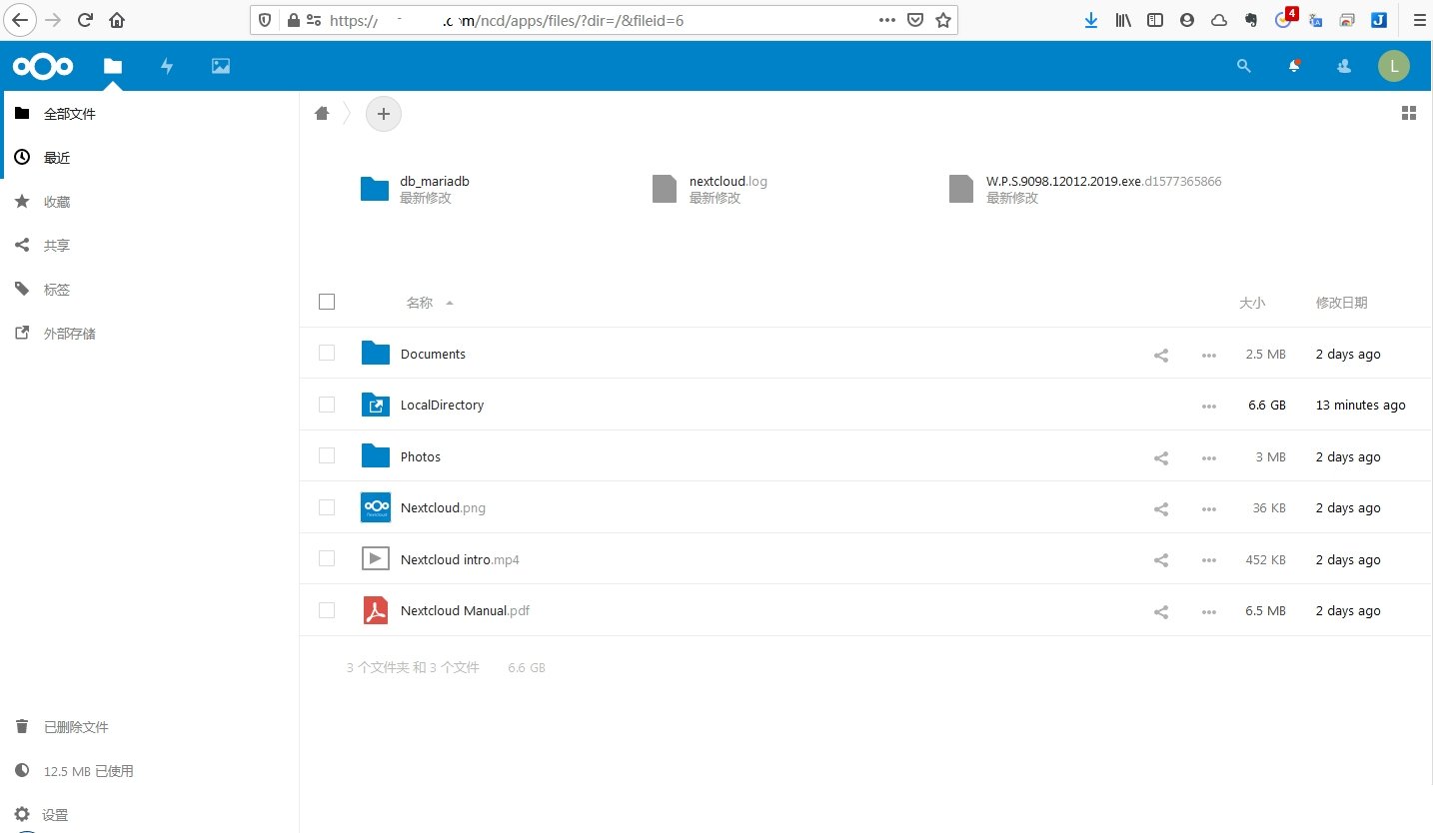Open the Gallery app icon in header
The height and width of the screenshot is (833, 1433).
click(x=221, y=66)
